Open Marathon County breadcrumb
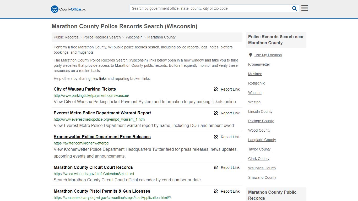The width and height of the screenshot is (358, 201). coord(161,37)
